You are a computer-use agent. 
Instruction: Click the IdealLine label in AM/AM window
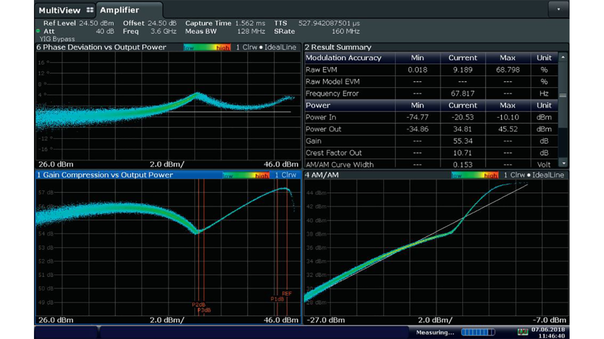coord(548,175)
